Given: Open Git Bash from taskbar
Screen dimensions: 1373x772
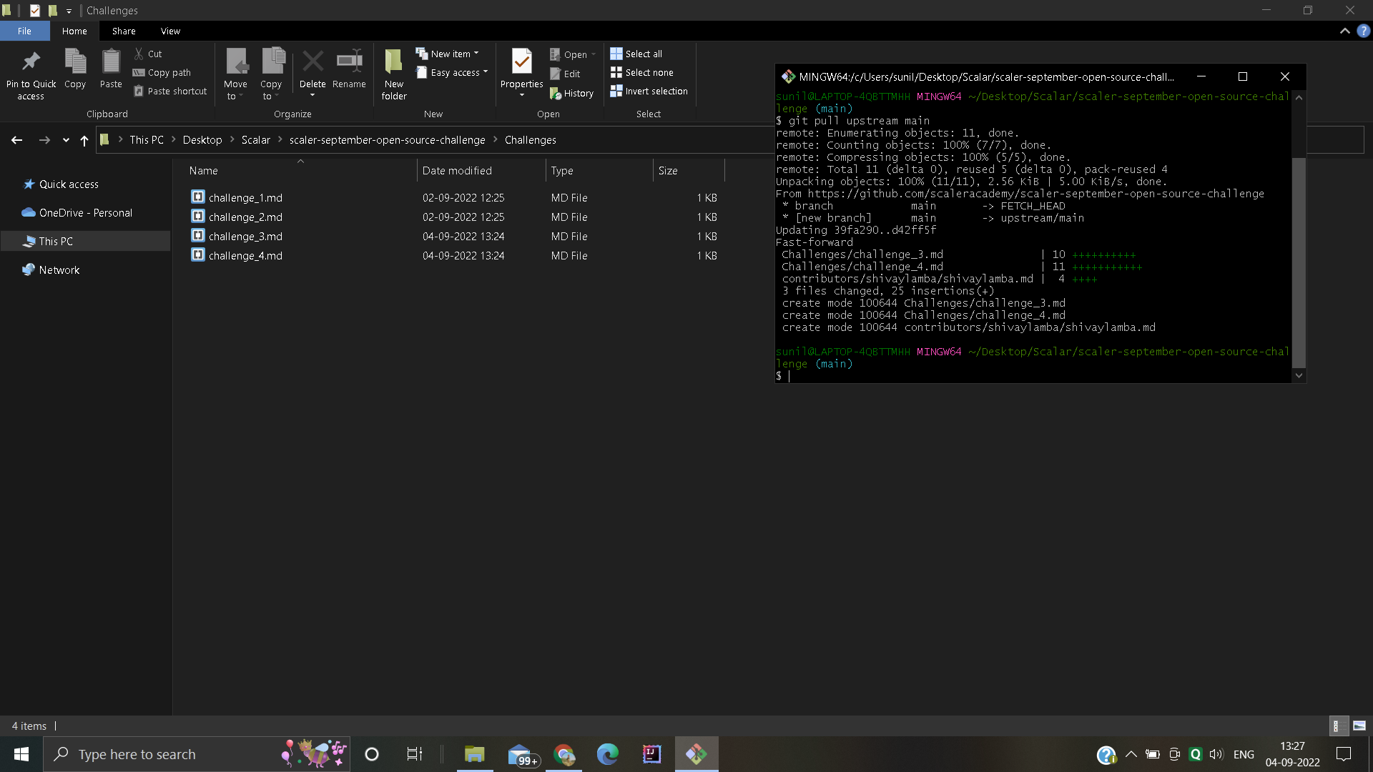Looking at the screenshot, I should point(697,754).
